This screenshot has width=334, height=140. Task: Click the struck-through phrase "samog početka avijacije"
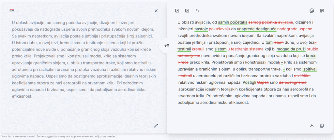(271, 22)
